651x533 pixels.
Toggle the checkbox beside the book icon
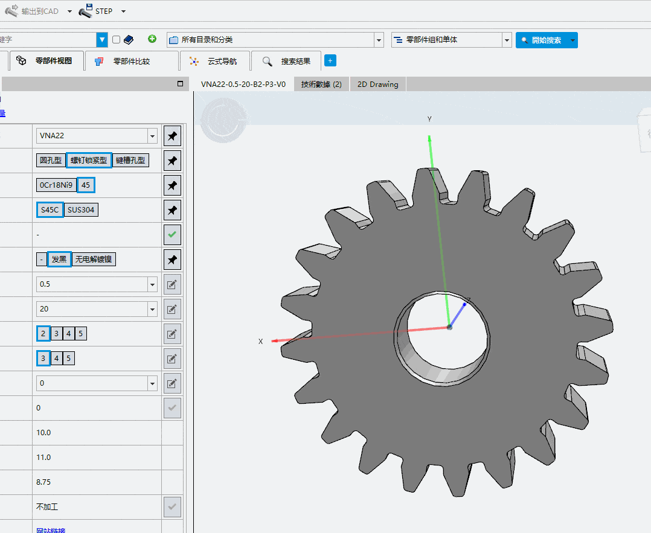coord(116,39)
